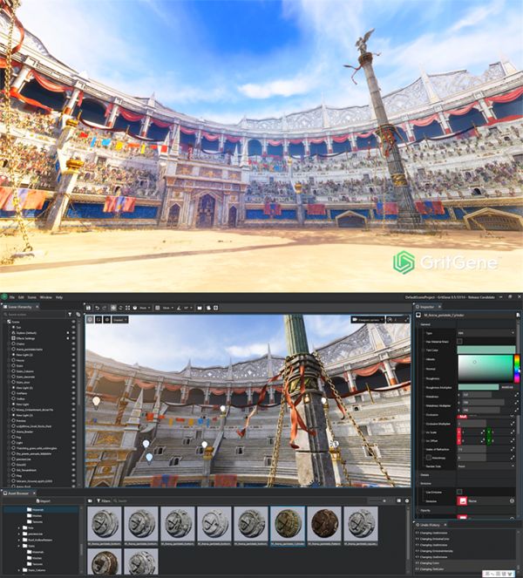
Task: Click the undo arrow in toolbar
Action: click(x=97, y=308)
